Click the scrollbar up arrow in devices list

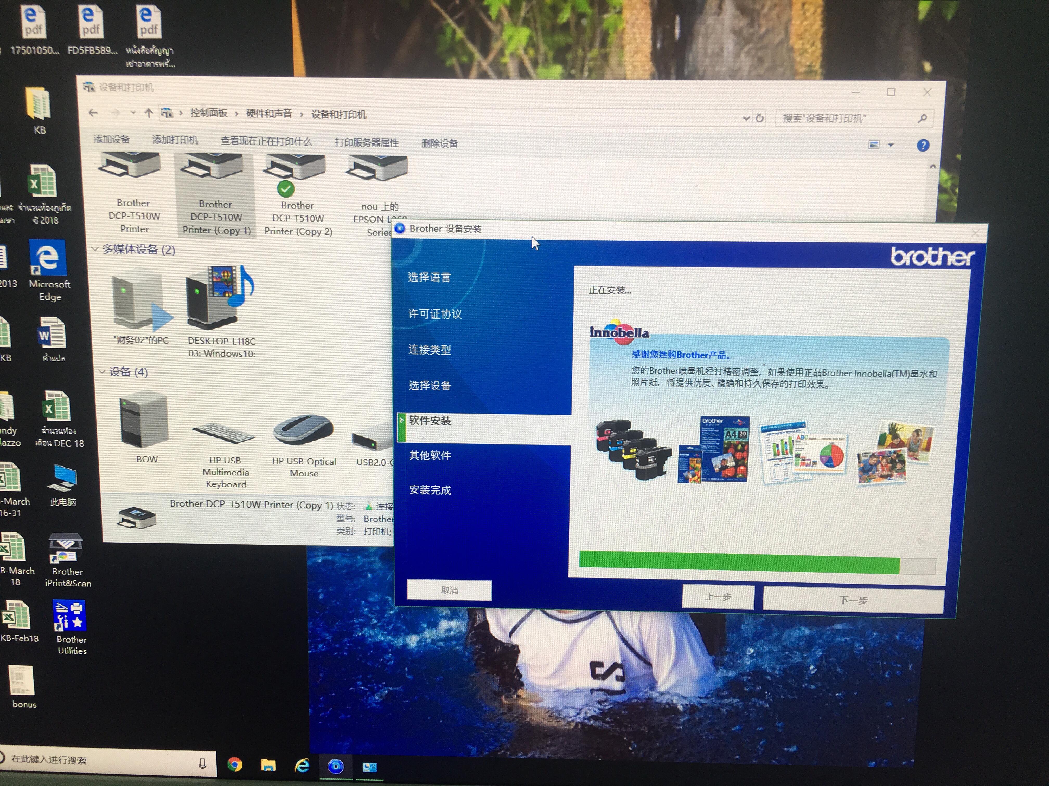[932, 167]
